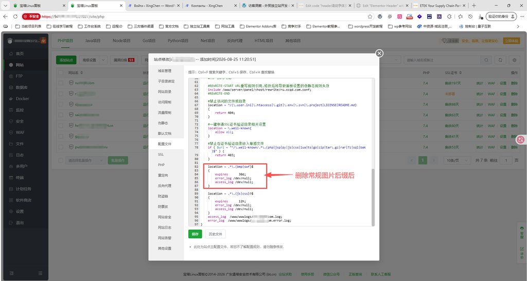Click the domain search magnifier icon

coord(486,60)
